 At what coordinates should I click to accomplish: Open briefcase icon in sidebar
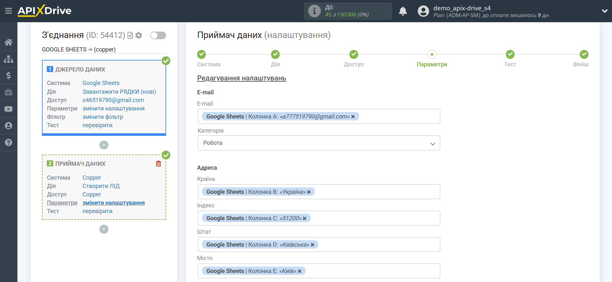pos(9,92)
